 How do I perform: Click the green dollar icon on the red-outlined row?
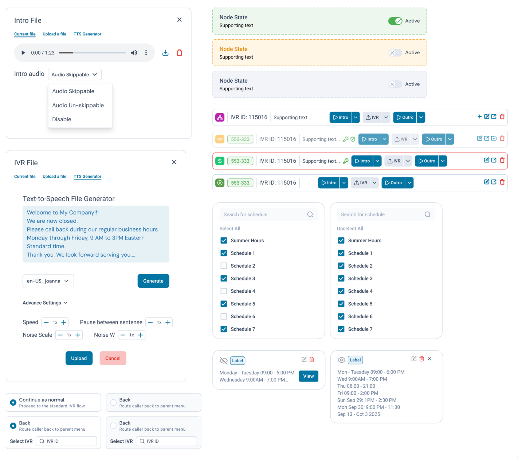(220, 161)
